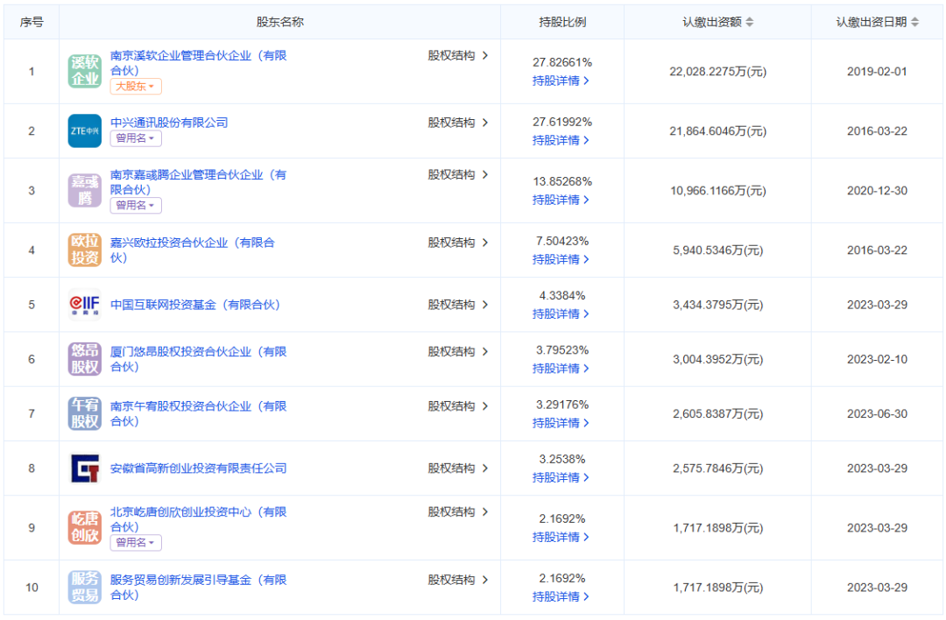The width and height of the screenshot is (946, 620).
Task: Open 股权结构 for 南京午宥股权投资合伙企业
Action: coord(458,406)
